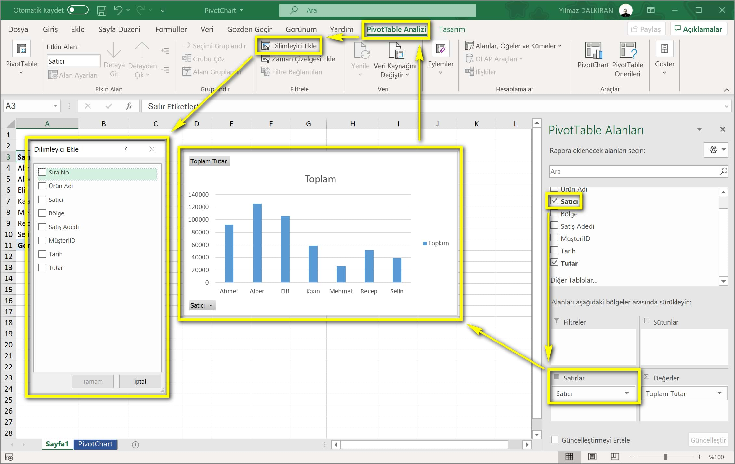Expand the formula bar chevron
This screenshot has width=735, height=464.
click(727, 106)
